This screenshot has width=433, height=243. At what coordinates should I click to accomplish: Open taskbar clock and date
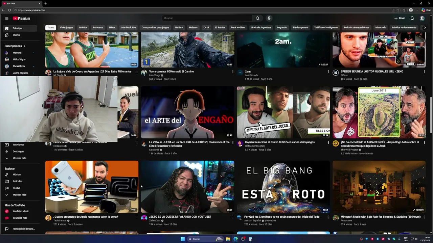click(x=425, y=239)
